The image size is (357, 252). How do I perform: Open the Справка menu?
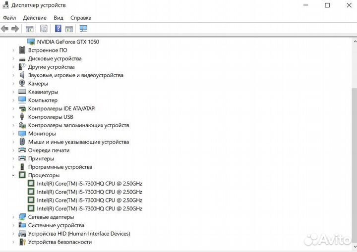[x=81, y=18]
